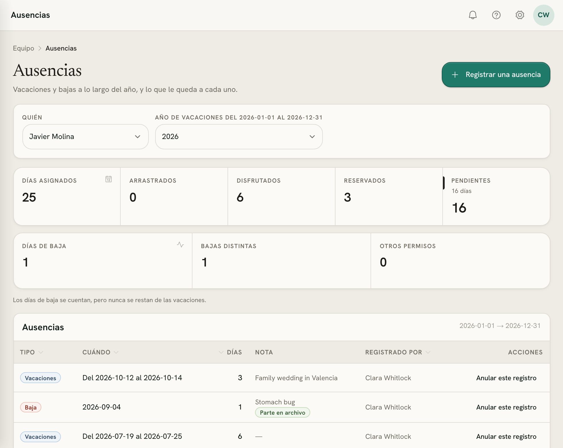This screenshot has width=563, height=448.
Task: Select the Reservados 3 card
Action: coord(389,196)
